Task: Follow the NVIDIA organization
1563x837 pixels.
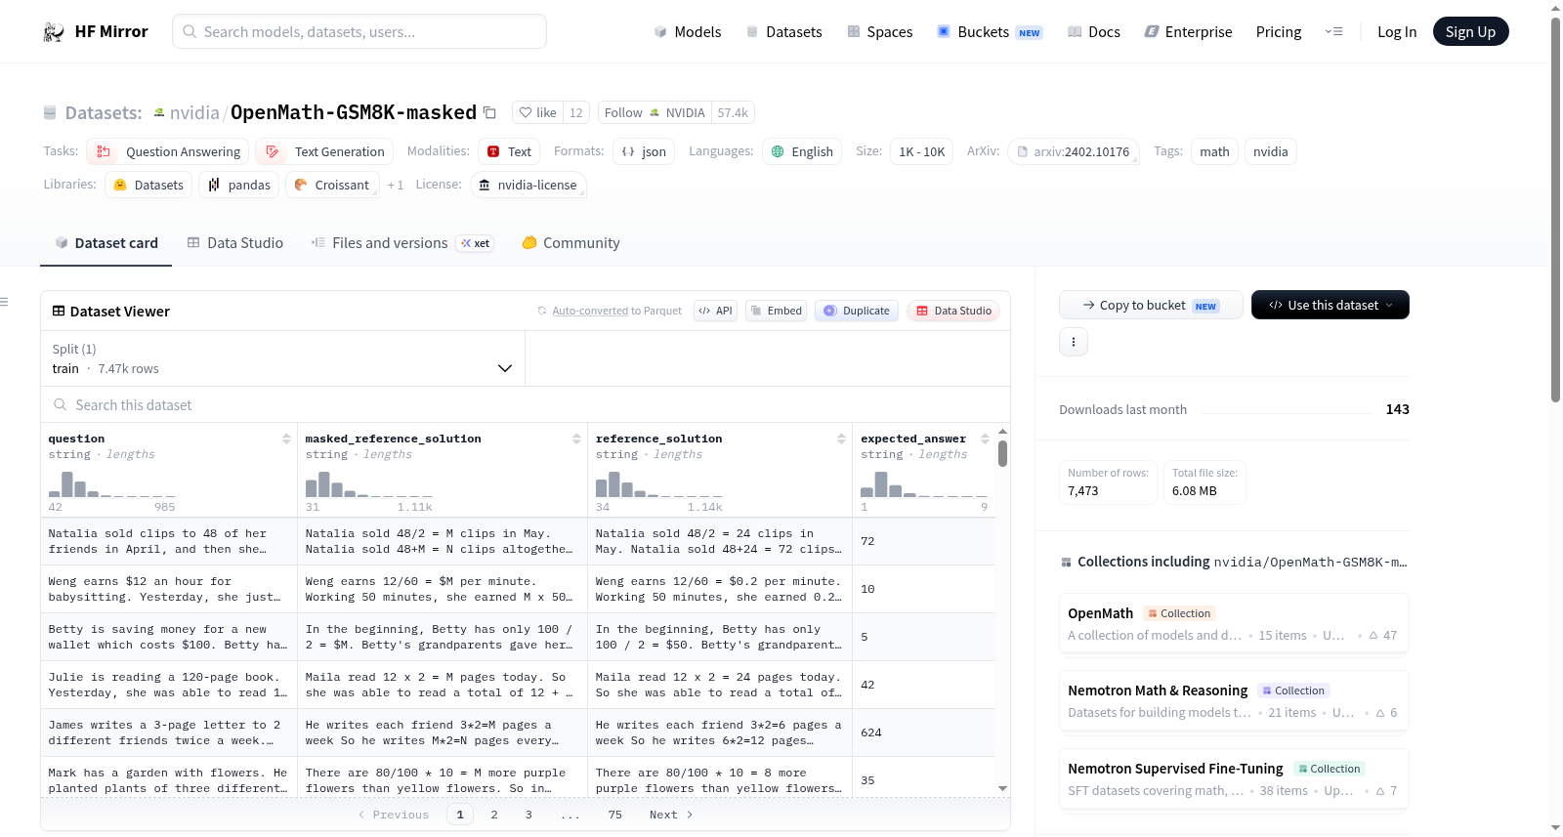Action: (655, 113)
